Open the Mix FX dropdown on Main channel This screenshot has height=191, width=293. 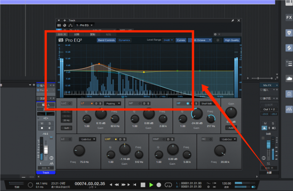coord(269,85)
